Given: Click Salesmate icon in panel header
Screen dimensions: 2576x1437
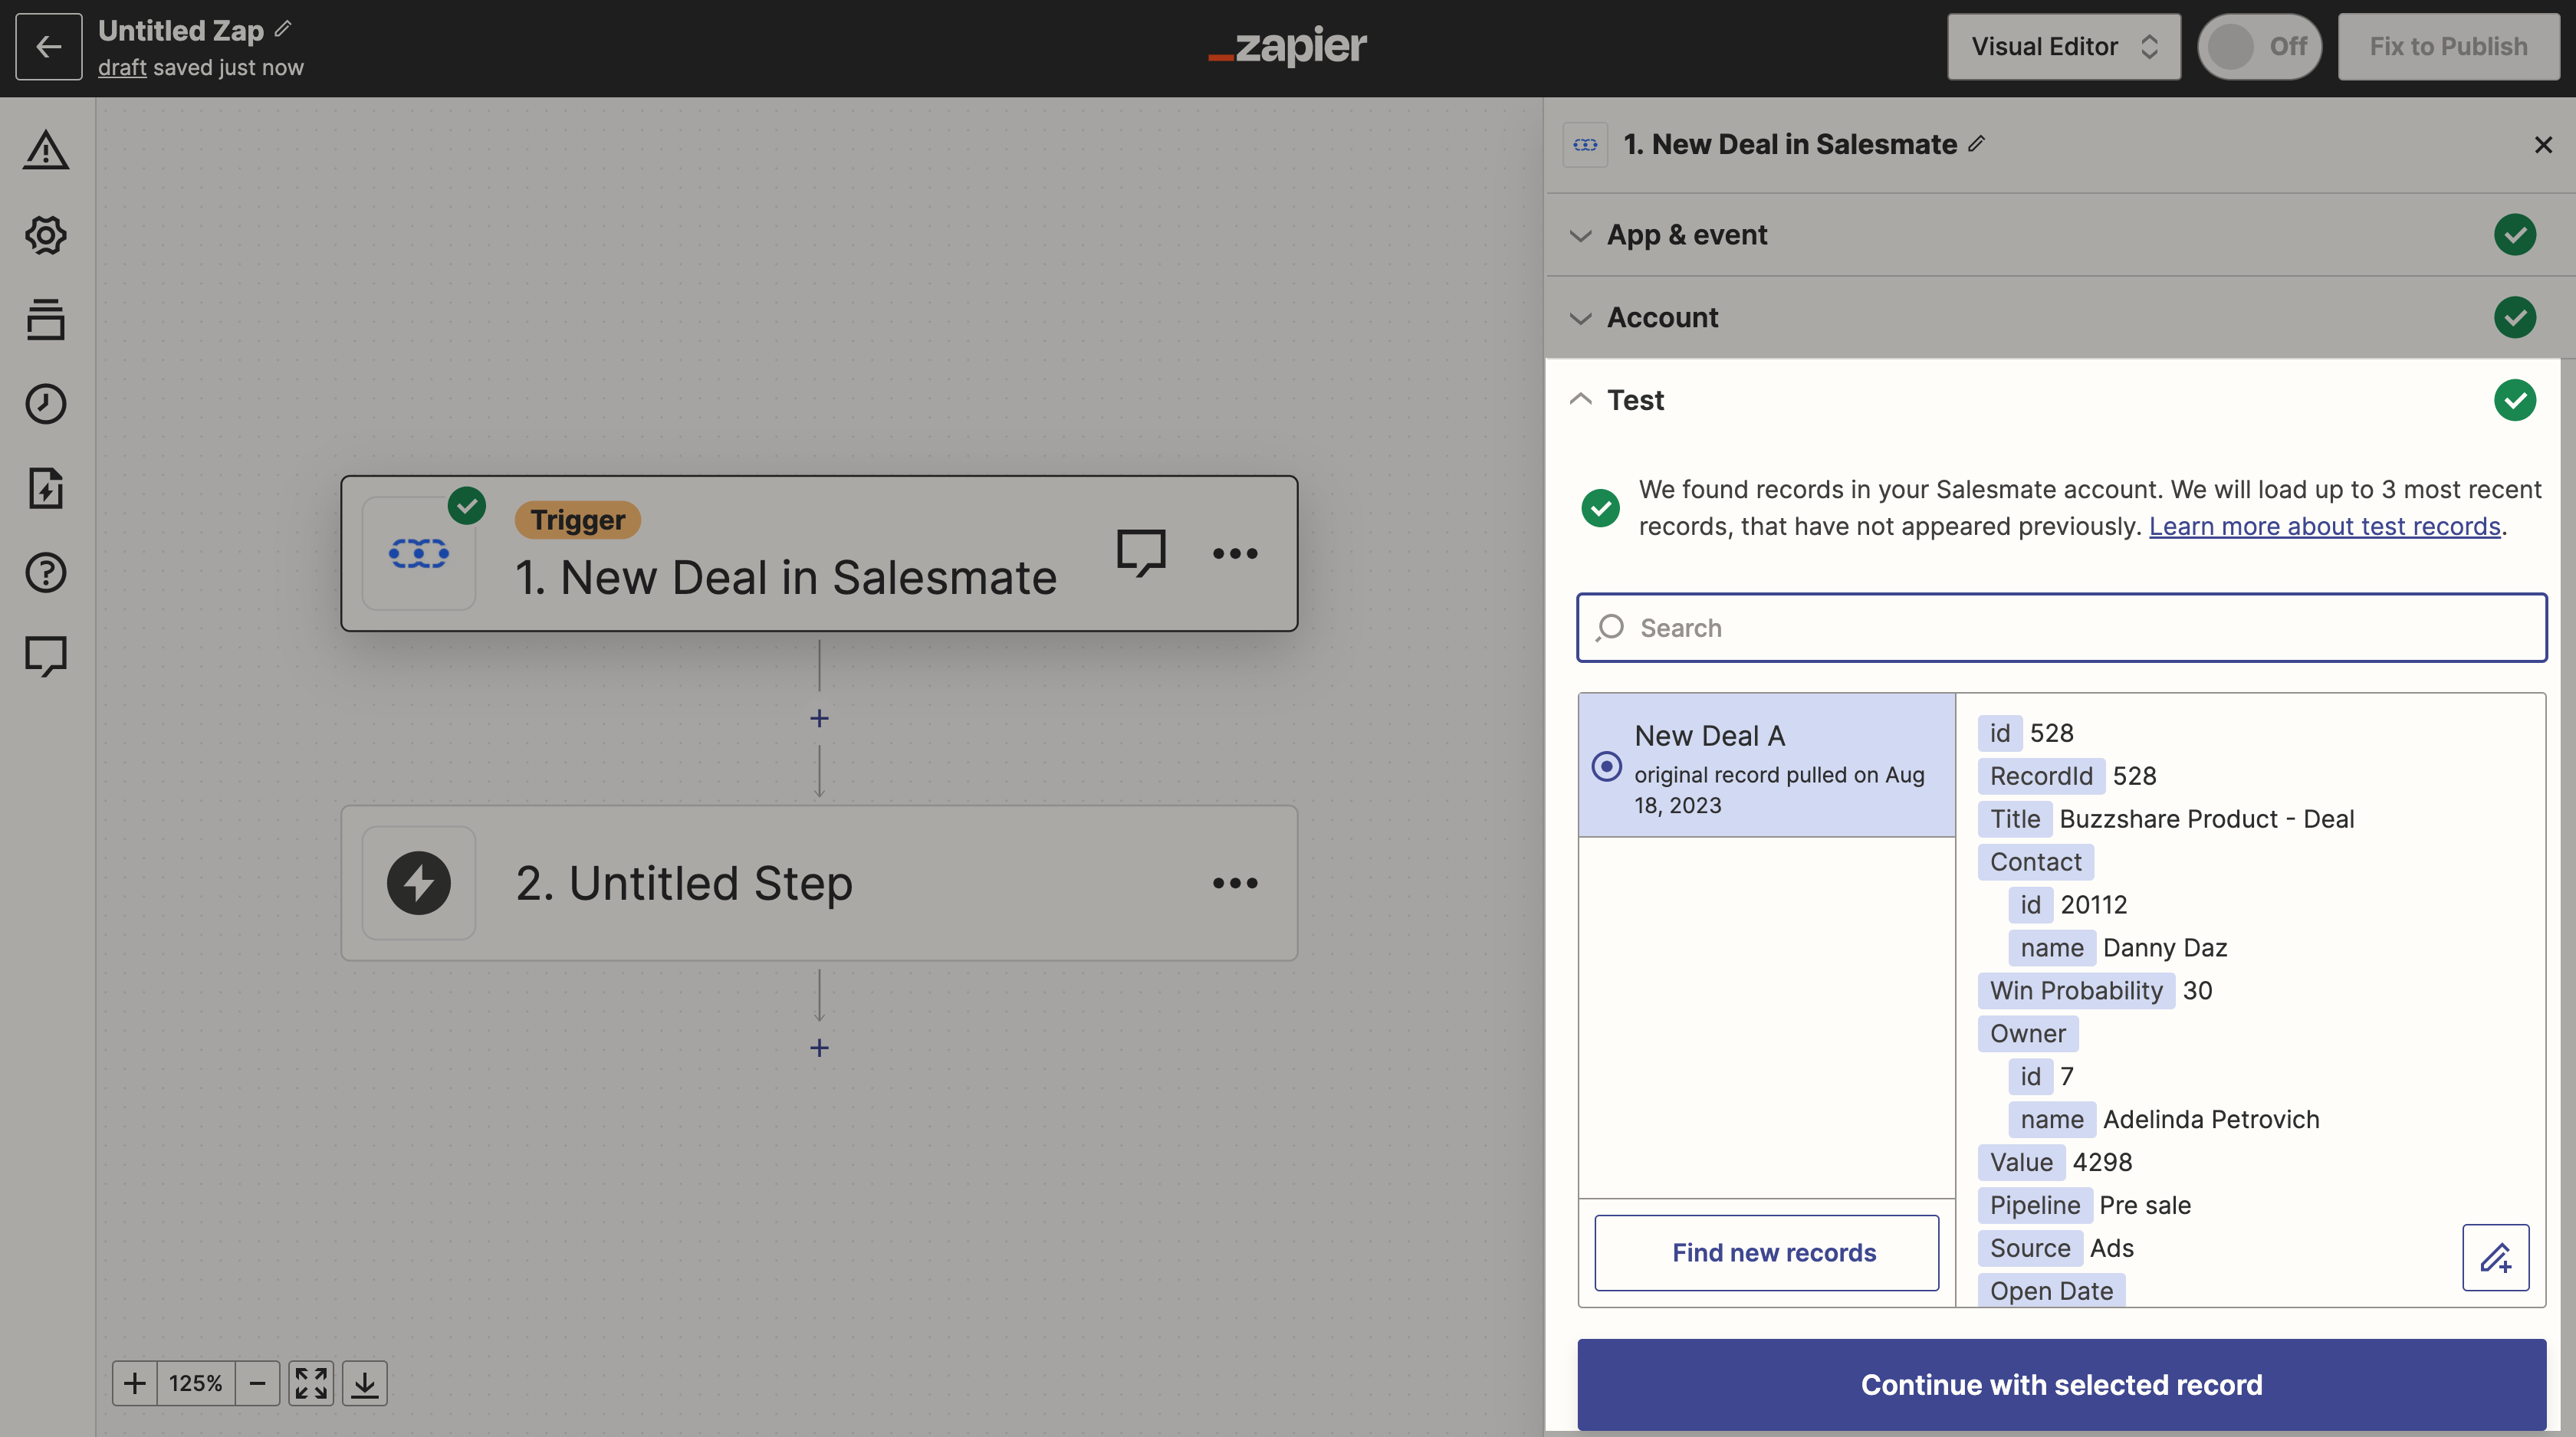Looking at the screenshot, I should [x=1585, y=145].
